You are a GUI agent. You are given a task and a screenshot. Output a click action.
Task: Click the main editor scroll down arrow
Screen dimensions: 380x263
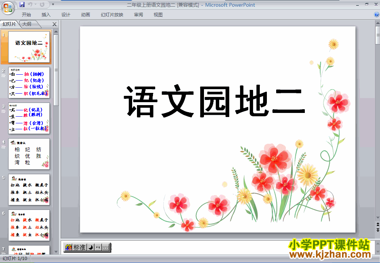377,218
